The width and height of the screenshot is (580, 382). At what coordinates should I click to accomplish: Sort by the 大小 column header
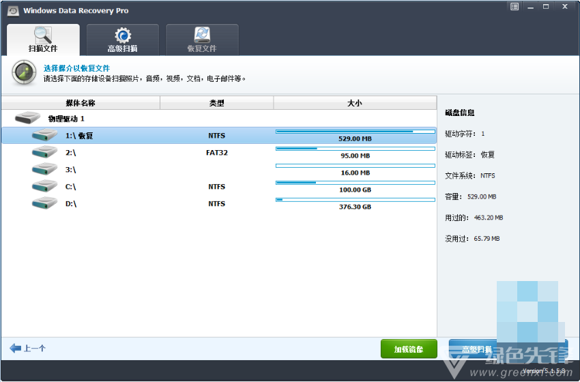tap(355, 103)
